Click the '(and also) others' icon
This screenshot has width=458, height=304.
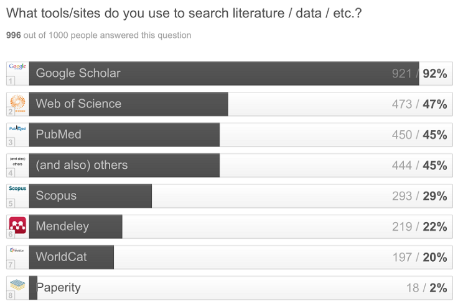point(17,160)
